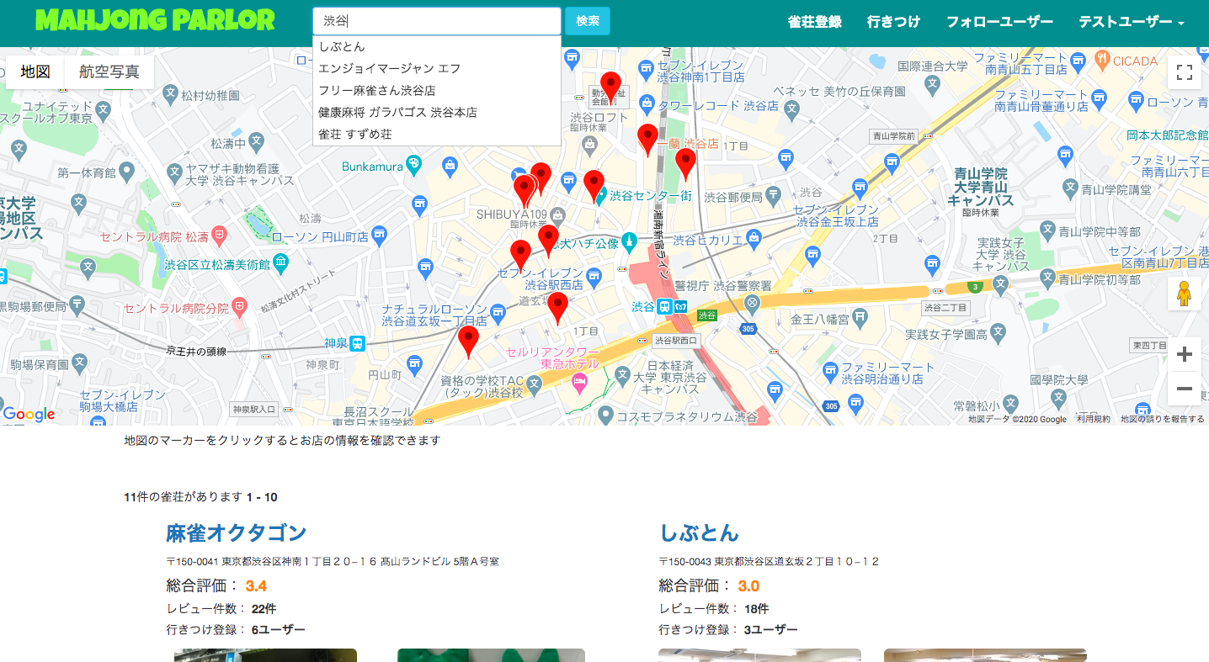Click the Pegman street view icon
The width and height of the screenshot is (1209, 662).
coord(1185,294)
